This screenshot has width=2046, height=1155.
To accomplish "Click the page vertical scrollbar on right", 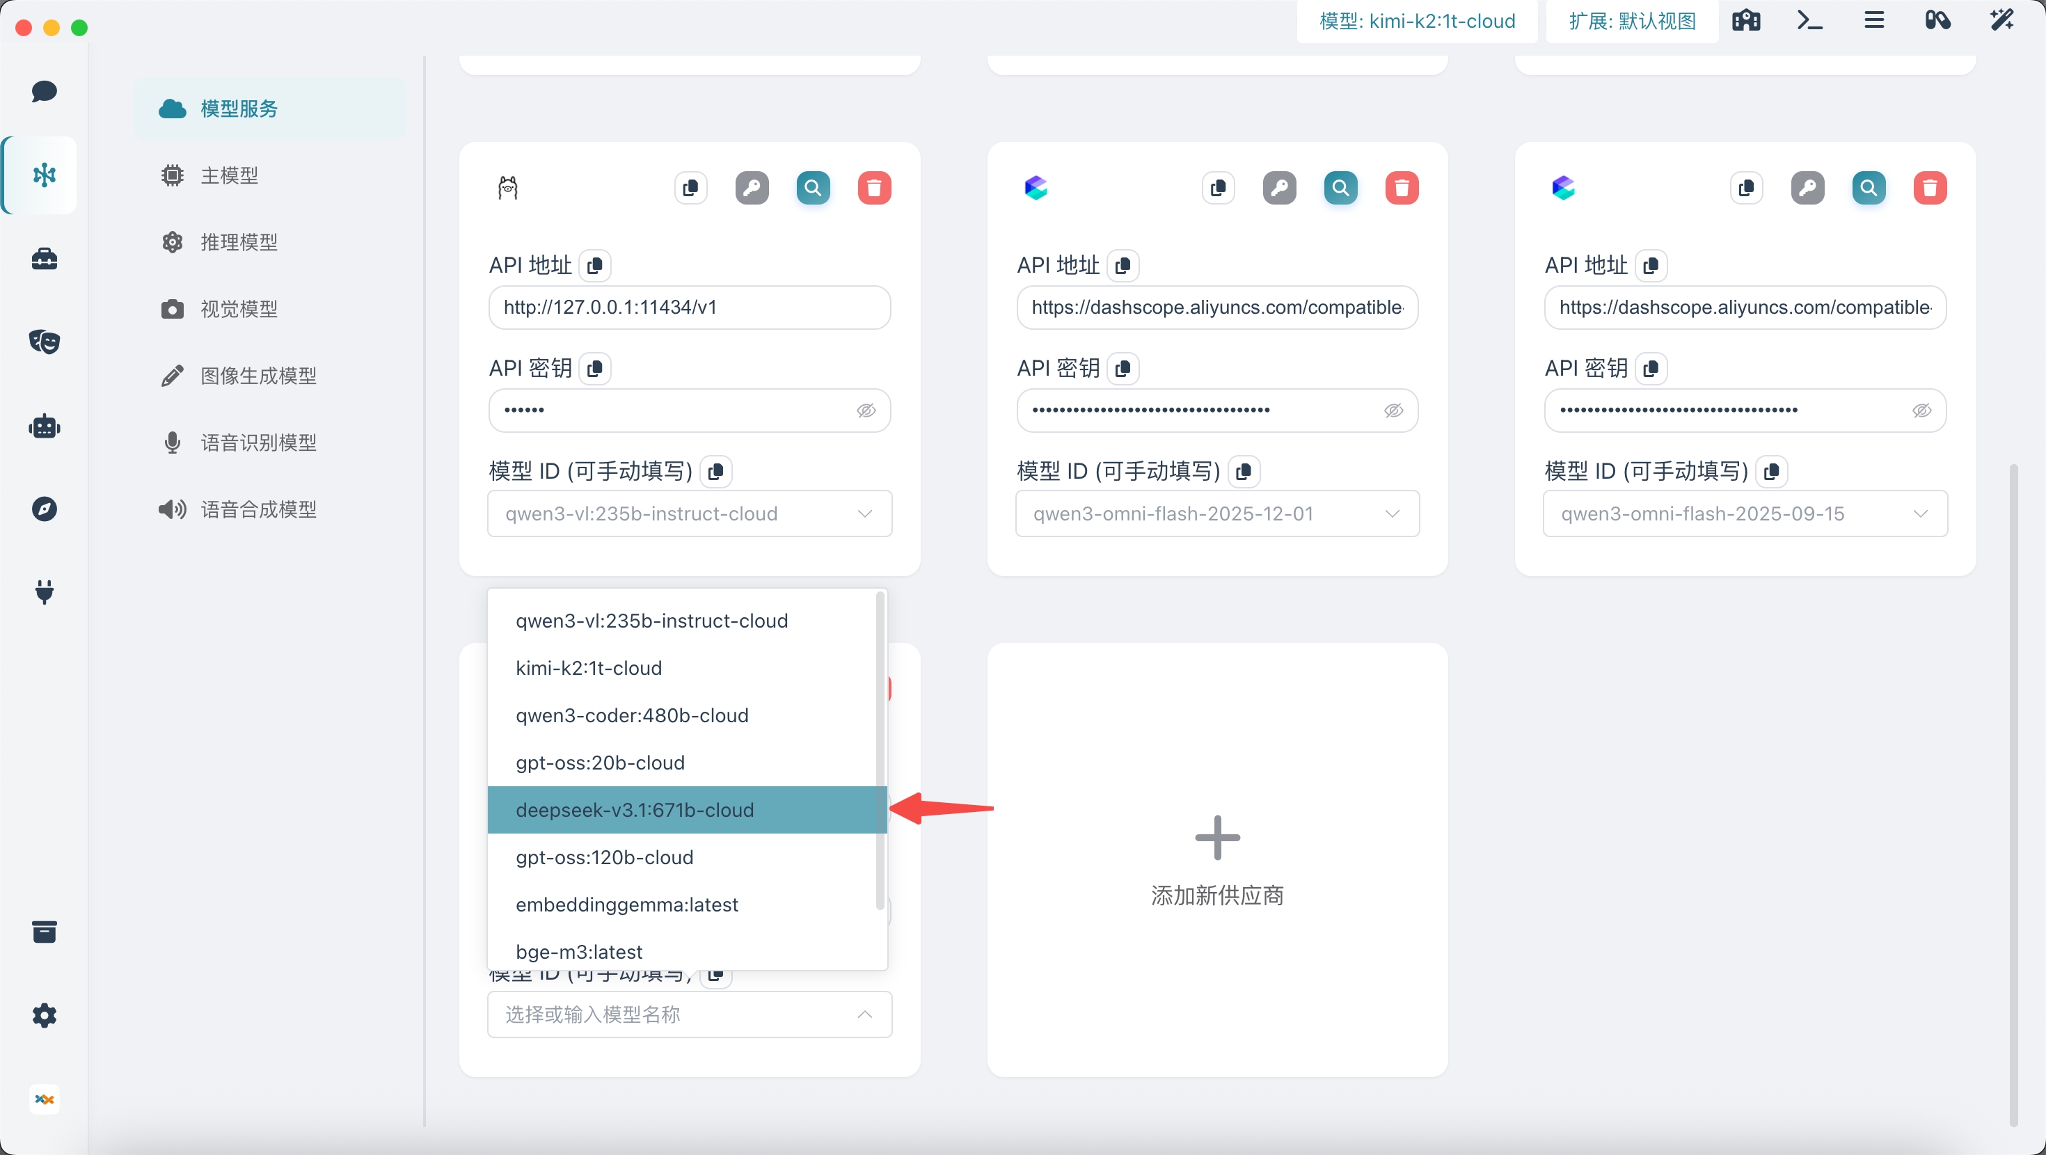I will [x=2013, y=795].
